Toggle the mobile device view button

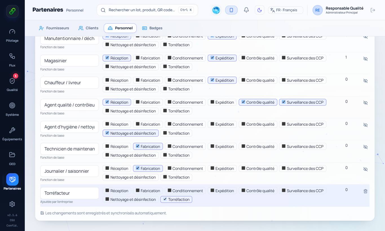[x=231, y=10]
